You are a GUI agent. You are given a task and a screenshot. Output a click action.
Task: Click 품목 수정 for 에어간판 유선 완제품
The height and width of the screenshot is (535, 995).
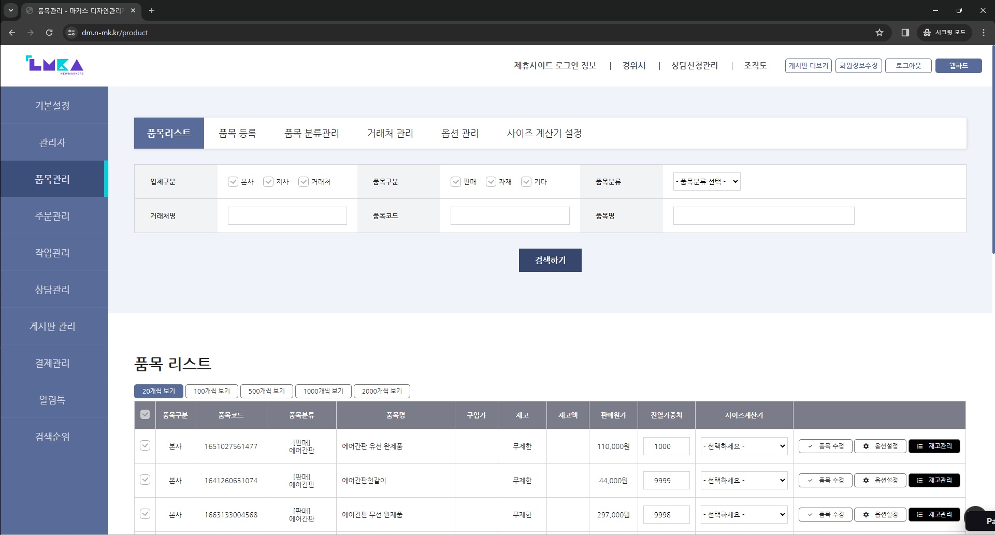[826, 446]
